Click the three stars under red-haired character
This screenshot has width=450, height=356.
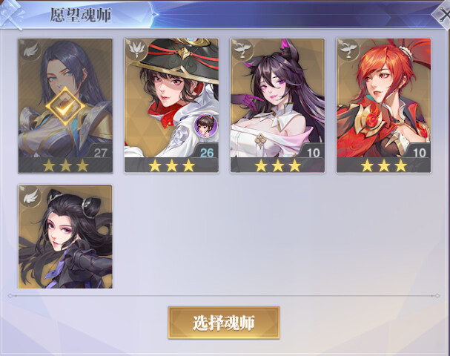tap(384, 165)
